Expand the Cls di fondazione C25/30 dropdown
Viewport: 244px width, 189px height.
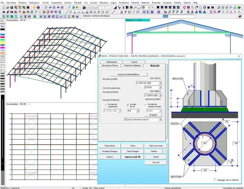[160, 87]
